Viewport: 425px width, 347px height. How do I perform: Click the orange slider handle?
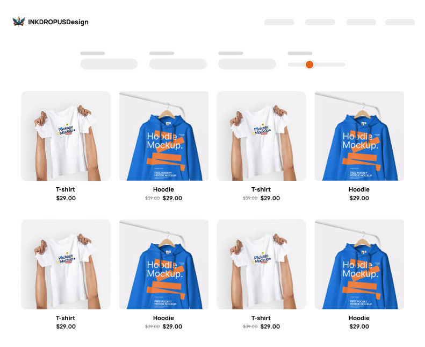pyautogui.click(x=309, y=65)
